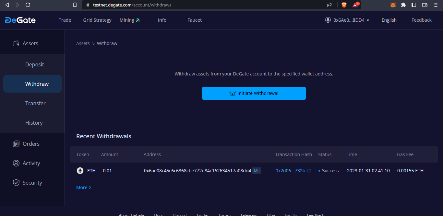The image size is (443, 216).
Task: Open Brave Wallet icon
Action: [425, 5]
